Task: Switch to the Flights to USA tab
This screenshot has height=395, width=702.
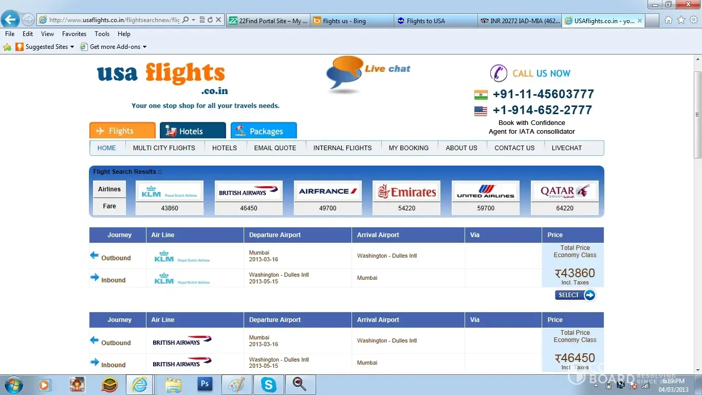Action: coord(436,21)
